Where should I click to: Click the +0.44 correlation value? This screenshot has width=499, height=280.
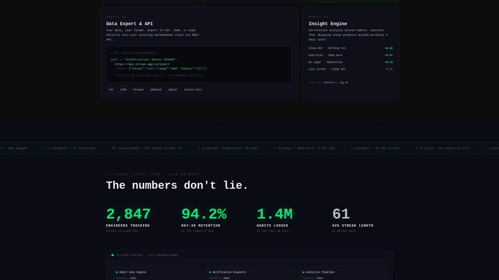click(389, 62)
